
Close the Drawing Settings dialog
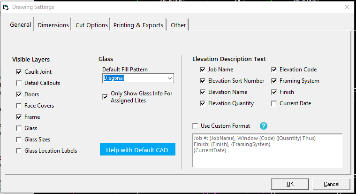point(347,7)
